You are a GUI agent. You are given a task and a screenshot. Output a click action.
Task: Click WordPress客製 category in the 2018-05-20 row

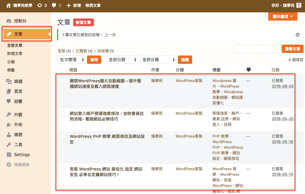tap(189, 113)
